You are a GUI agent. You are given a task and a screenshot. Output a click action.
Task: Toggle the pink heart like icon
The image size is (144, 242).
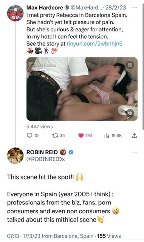(81, 135)
